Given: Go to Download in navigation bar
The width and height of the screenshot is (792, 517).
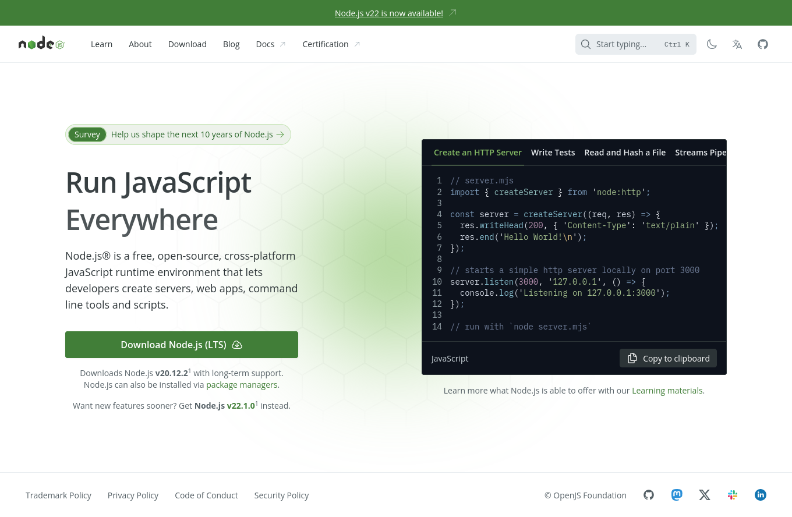Looking at the screenshot, I should [x=188, y=44].
